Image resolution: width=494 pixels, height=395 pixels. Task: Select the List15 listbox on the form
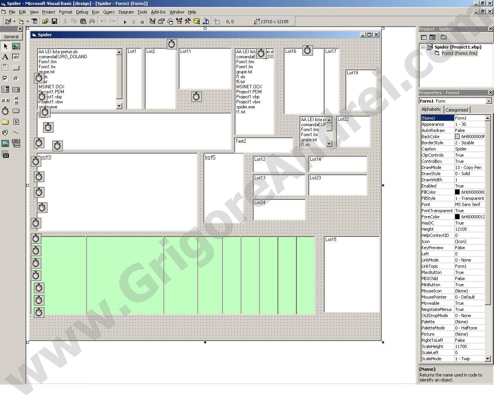[352, 274]
